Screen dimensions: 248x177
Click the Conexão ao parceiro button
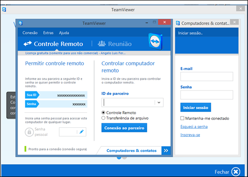(124, 128)
